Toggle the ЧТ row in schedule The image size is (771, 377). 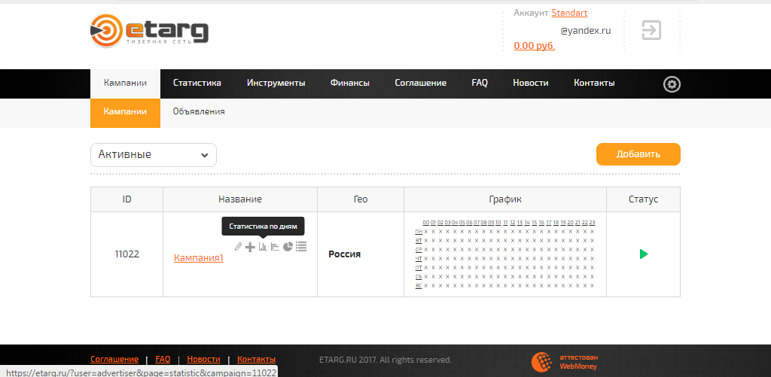(x=419, y=259)
